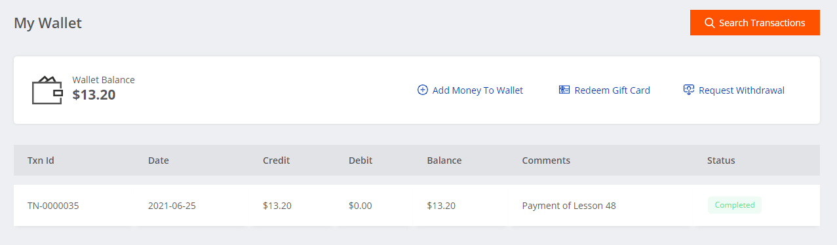The width and height of the screenshot is (837, 245).
Task: Select Add Money To Wallet link
Action: tap(470, 90)
